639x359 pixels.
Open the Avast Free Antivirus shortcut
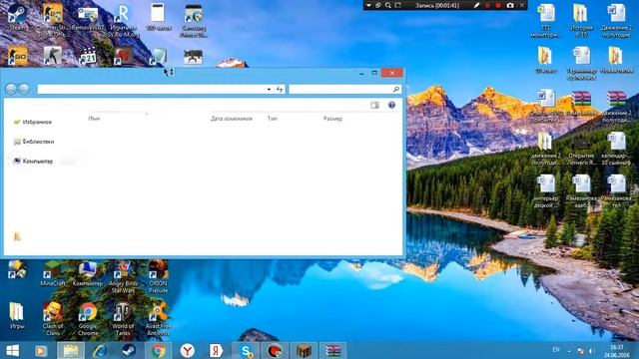coord(158,319)
